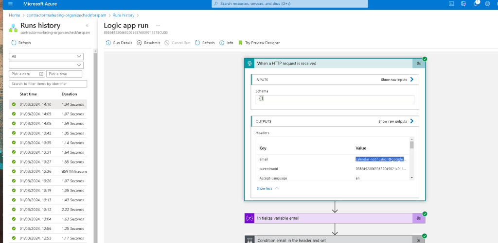
Task: Sort runs by Duration column
Action: coord(69,94)
